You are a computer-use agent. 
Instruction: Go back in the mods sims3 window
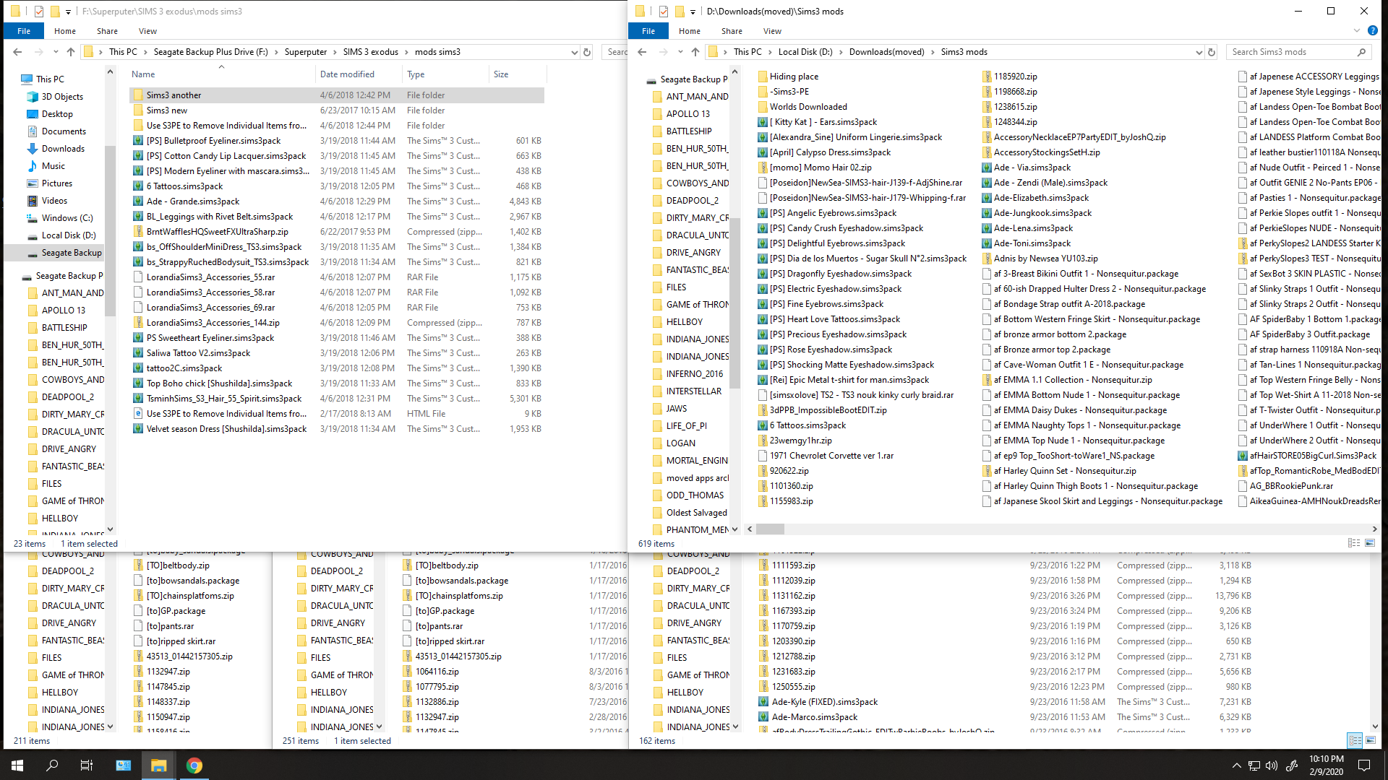click(x=17, y=52)
